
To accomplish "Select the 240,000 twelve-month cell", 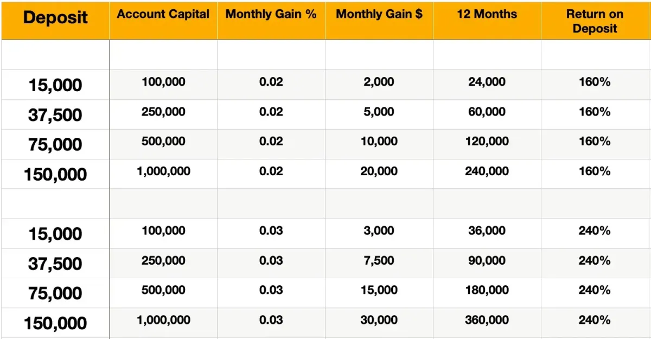I will [x=487, y=174].
